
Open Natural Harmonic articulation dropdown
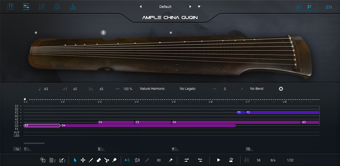click(152, 89)
